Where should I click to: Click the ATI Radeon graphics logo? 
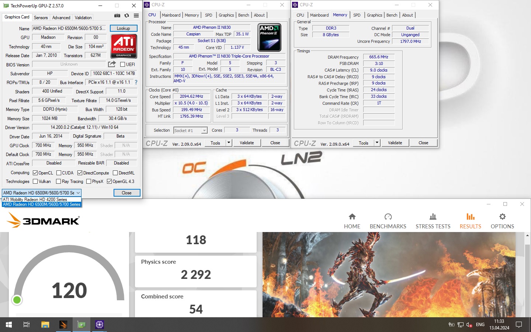(124, 46)
